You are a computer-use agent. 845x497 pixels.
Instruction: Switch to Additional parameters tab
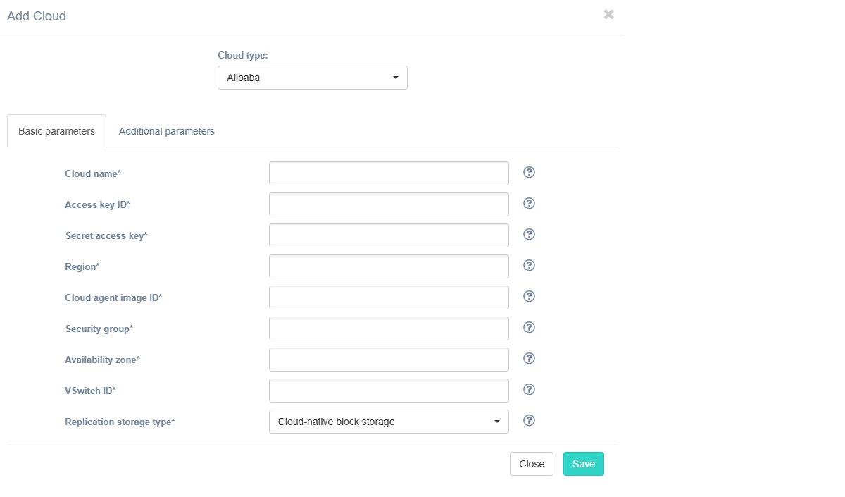point(167,131)
